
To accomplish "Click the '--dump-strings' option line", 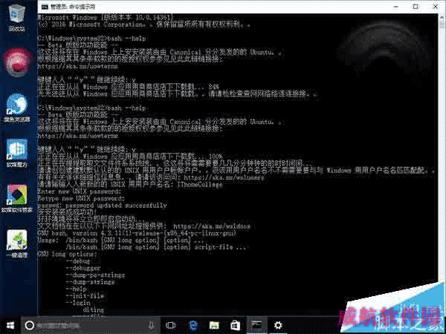I will (x=90, y=282).
